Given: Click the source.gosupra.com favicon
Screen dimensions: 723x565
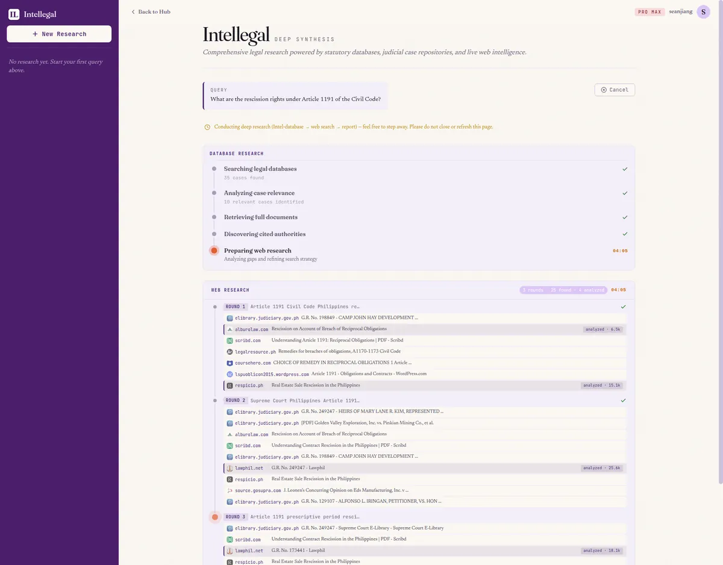Looking at the screenshot, I should point(230,490).
